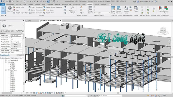Select W8X24 under W-Wide Flange
Viewport: 173px width, 97px height.
pos(12,76)
